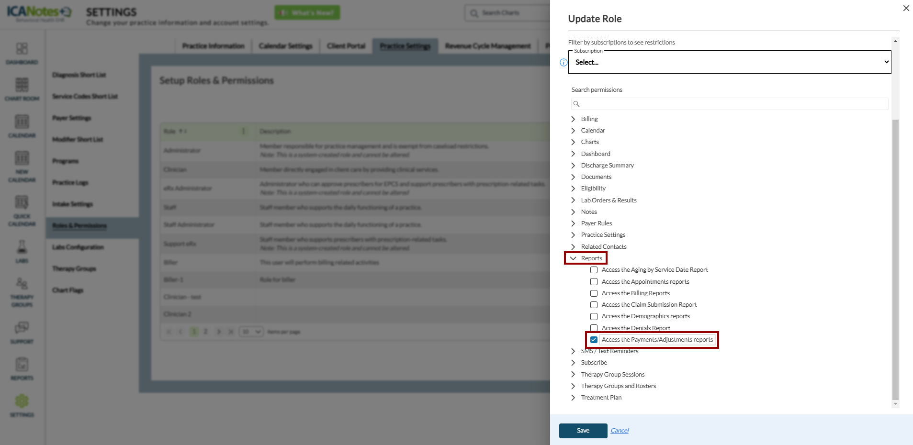The height and width of the screenshot is (445, 913).
Task: Check Access the Denials Report
Action: coord(594,328)
